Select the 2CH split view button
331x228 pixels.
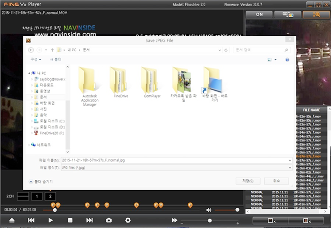(x=23, y=196)
